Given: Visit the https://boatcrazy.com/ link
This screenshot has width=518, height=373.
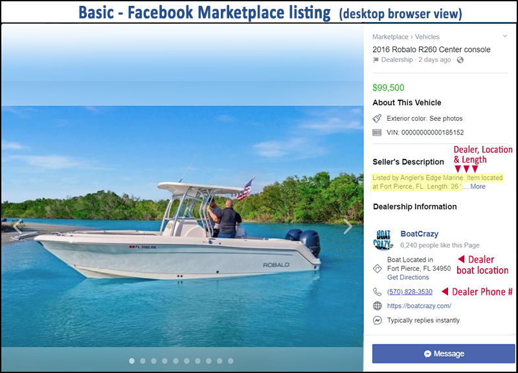Looking at the screenshot, I should (419, 306).
